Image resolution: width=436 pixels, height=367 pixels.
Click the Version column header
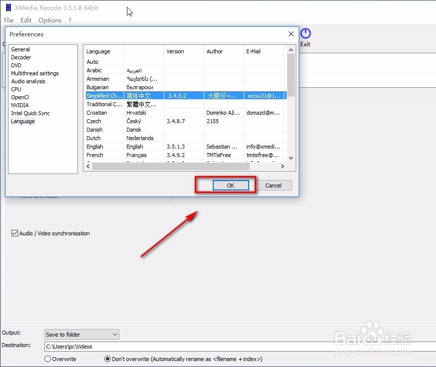point(184,51)
